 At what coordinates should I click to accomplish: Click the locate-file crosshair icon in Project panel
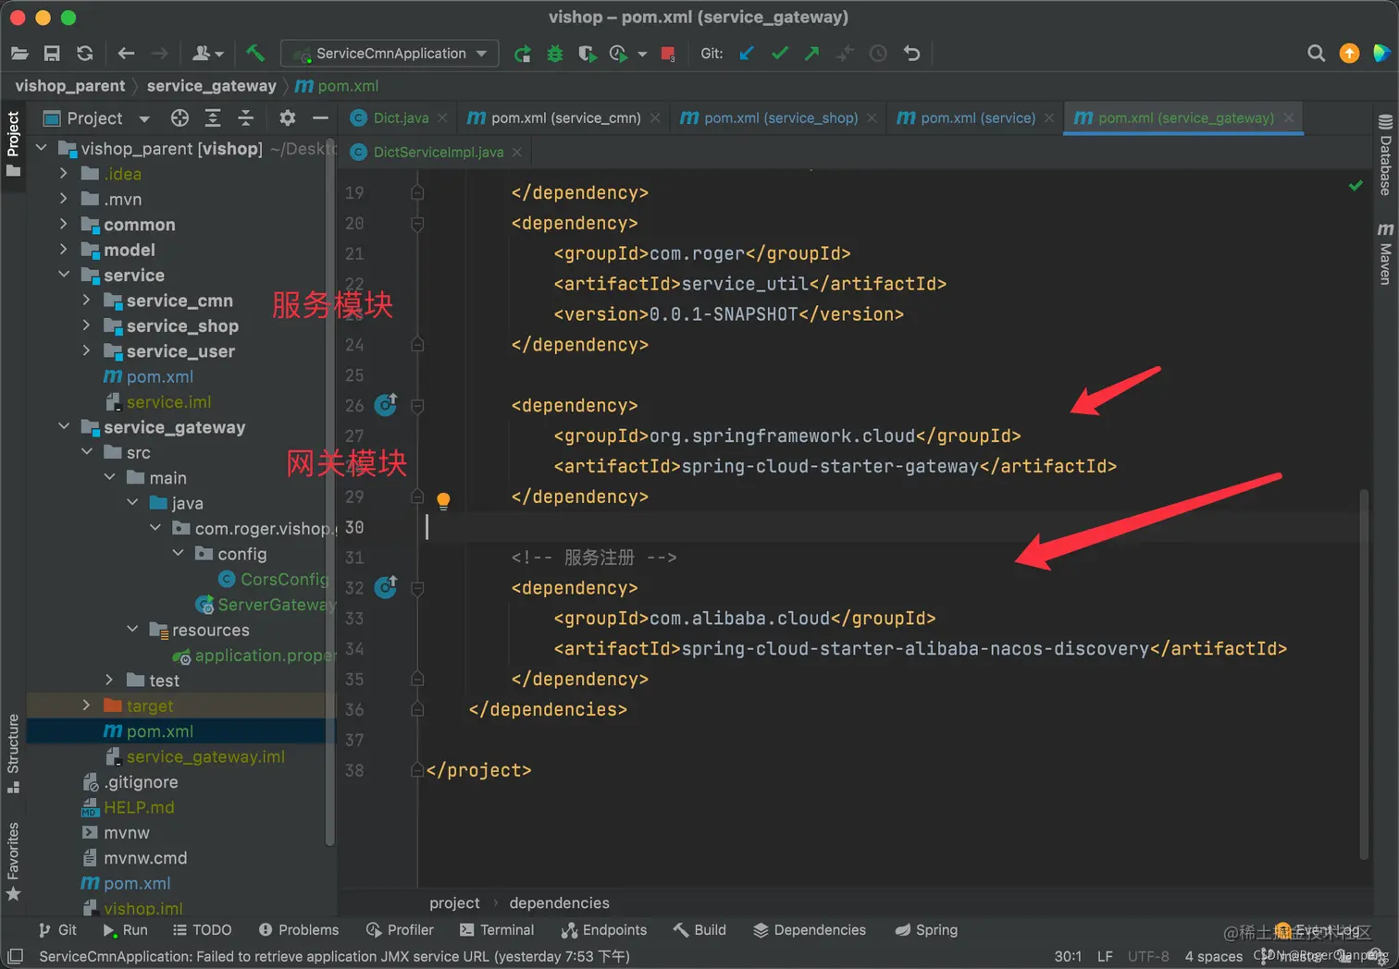pos(180,117)
